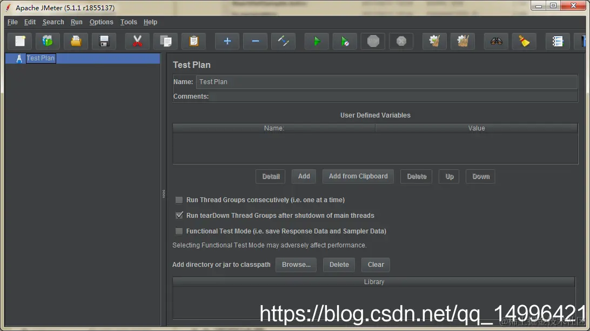Enable Run Thread Groups consecutively checkbox

pyautogui.click(x=179, y=200)
